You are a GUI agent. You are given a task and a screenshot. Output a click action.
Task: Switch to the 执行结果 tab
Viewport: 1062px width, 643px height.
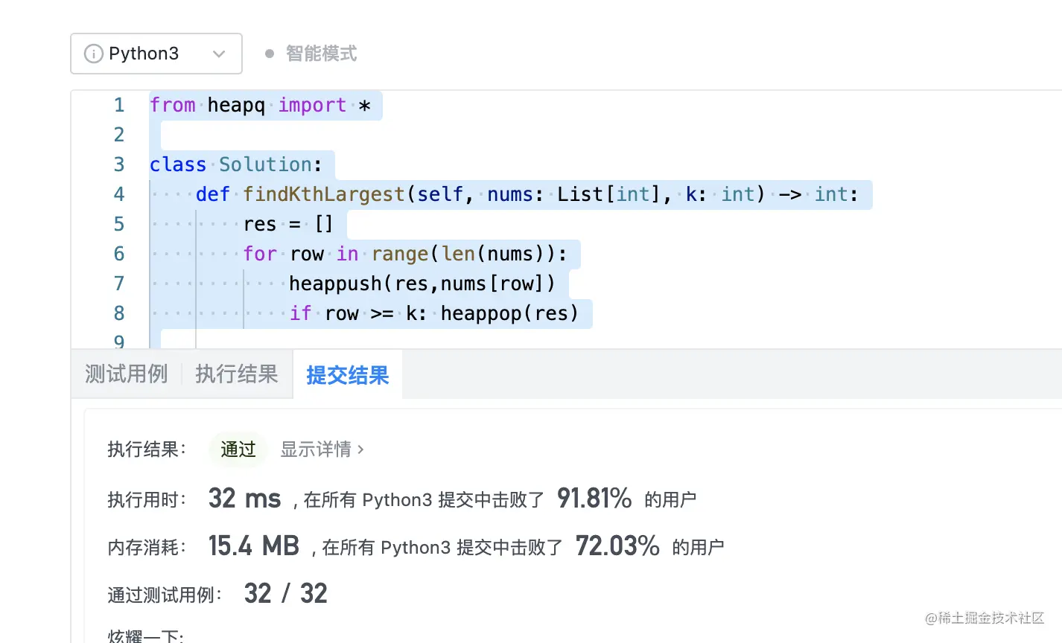click(x=236, y=374)
